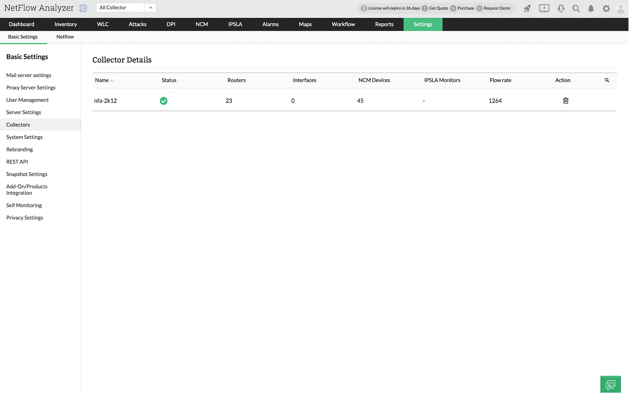
Task: Click the gear settings icon in header
Action: tap(606, 8)
